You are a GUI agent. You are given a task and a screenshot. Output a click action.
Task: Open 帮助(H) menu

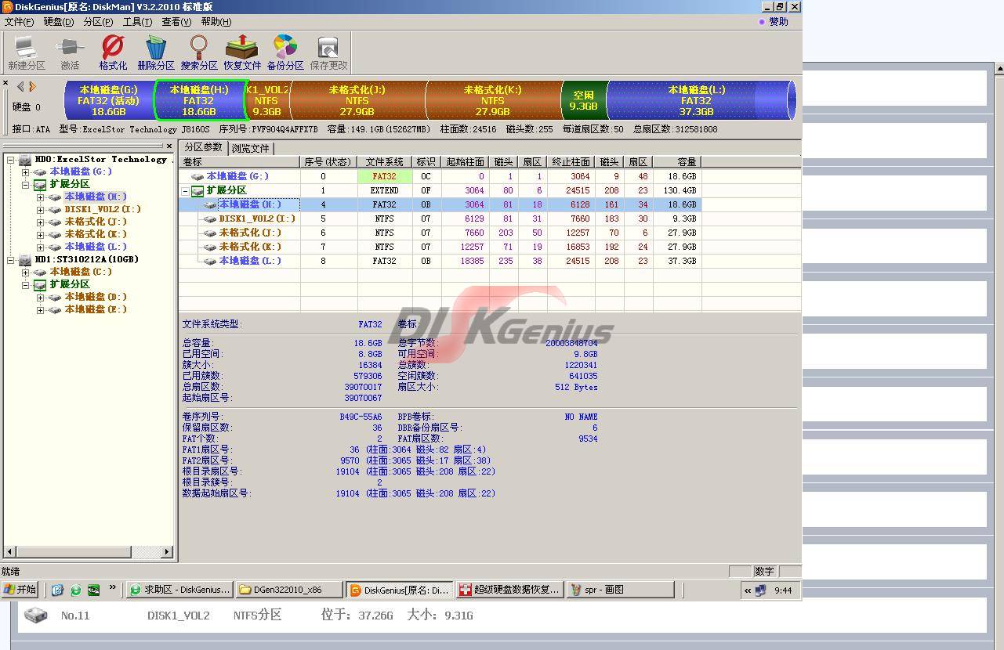tap(216, 22)
